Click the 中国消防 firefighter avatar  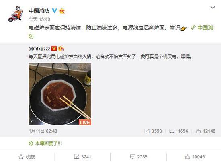point(16,14)
